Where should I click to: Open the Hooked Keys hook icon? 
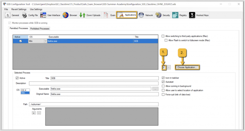pyautogui.click(x=192, y=15)
